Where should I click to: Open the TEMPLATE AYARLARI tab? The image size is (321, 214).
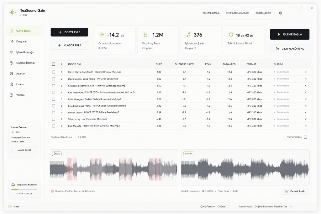click(x=238, y=13)
